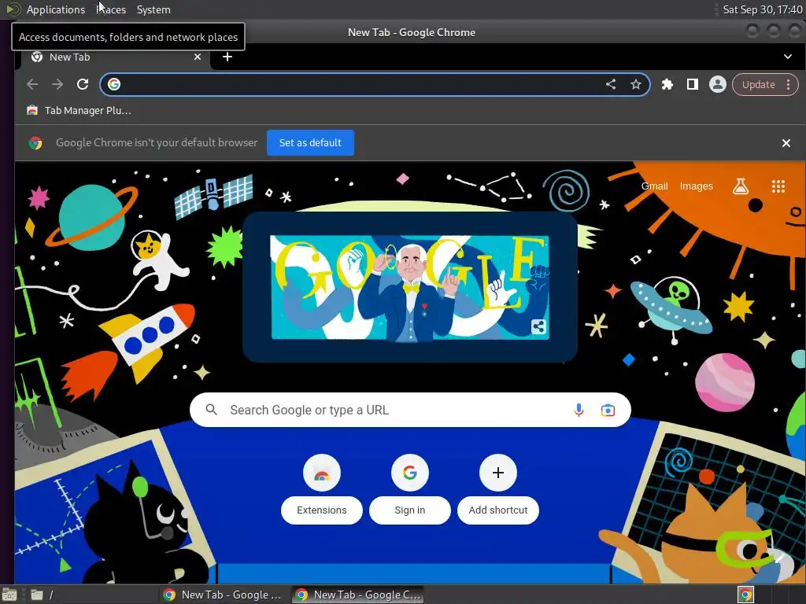Click the Google icon in address bar
806x604 pixels.
point(114,84)
